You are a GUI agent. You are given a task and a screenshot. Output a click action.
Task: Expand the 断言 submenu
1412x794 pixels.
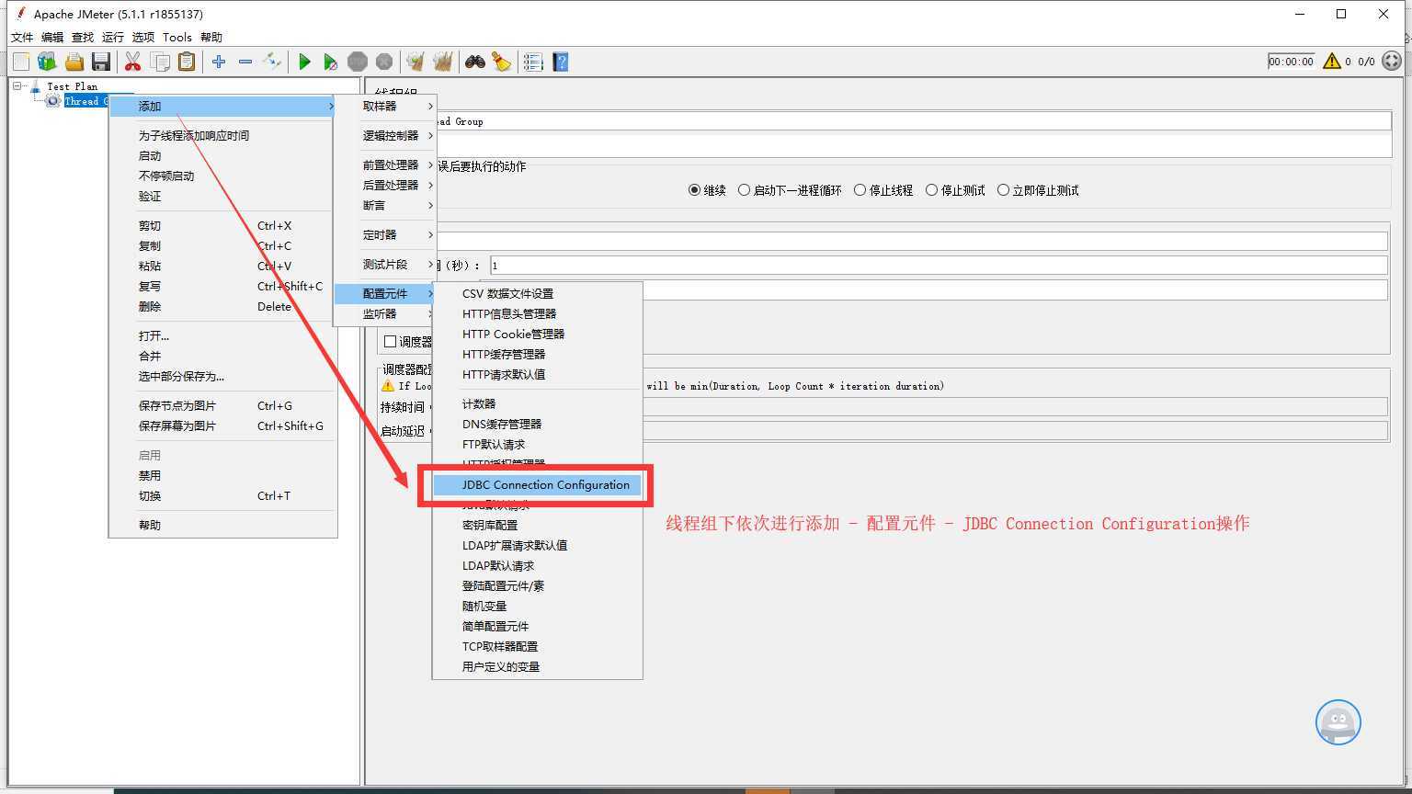click(x=384, y=205)
